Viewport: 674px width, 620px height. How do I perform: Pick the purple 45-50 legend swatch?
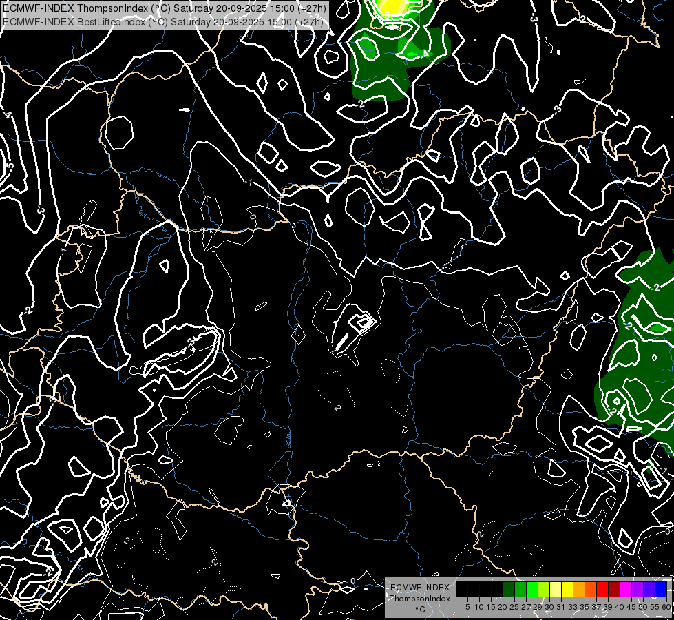click(637, 590)
